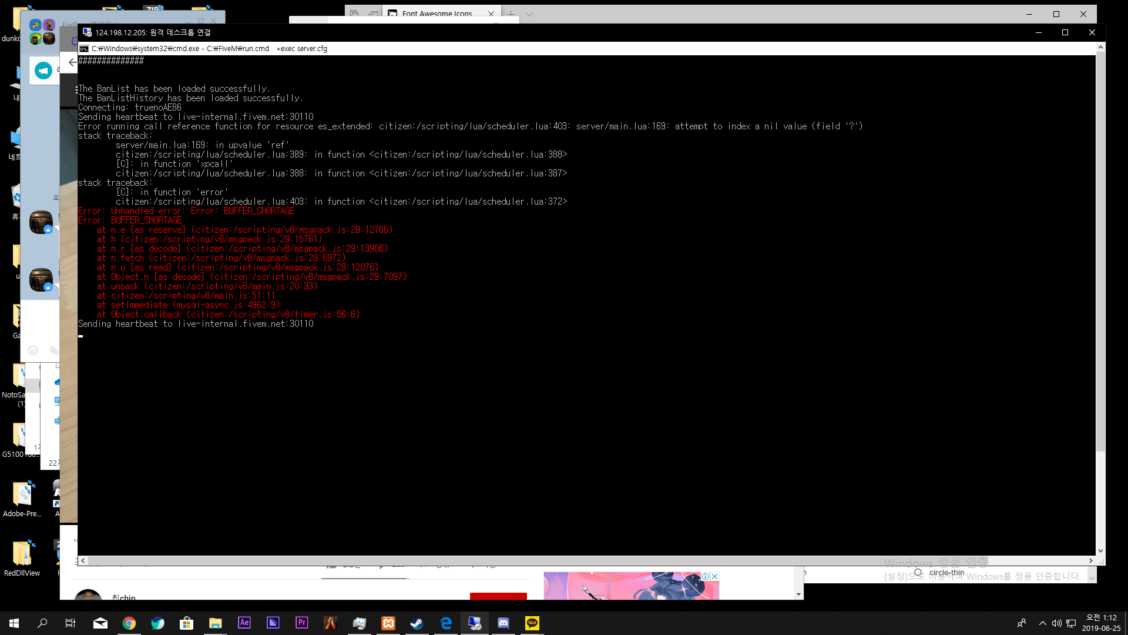This screenshot has width=1128, height=635.
Task: Toggle the emoji picker in the chat window
Action: click(x=33, y=350)
